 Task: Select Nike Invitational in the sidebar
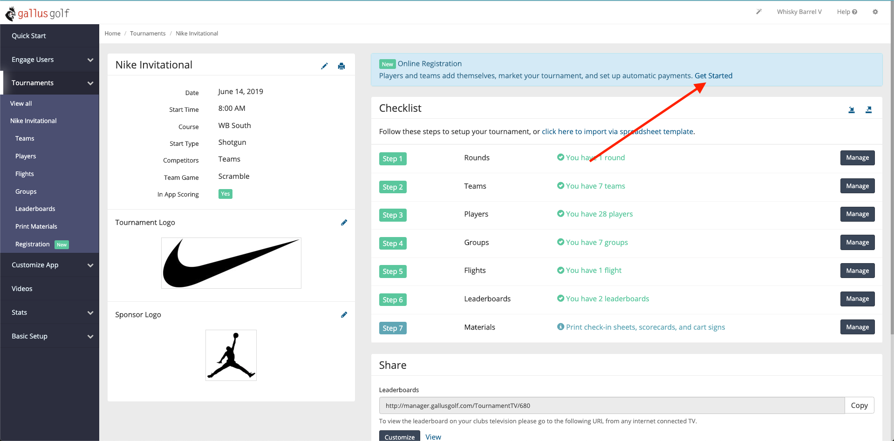pos(34,121)
